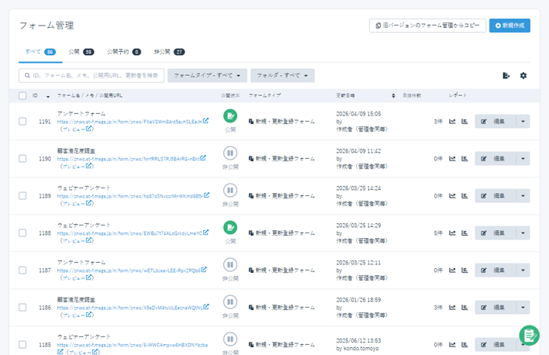Viewport: 549px width, 355px height.
Task: Click the paused status icon for form 1190
Action: (230, 153)
